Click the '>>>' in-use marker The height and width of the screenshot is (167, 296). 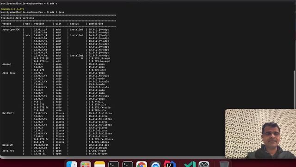tap(28, 35)
